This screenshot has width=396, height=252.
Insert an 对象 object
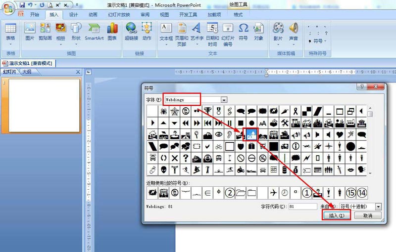(258, 32)
